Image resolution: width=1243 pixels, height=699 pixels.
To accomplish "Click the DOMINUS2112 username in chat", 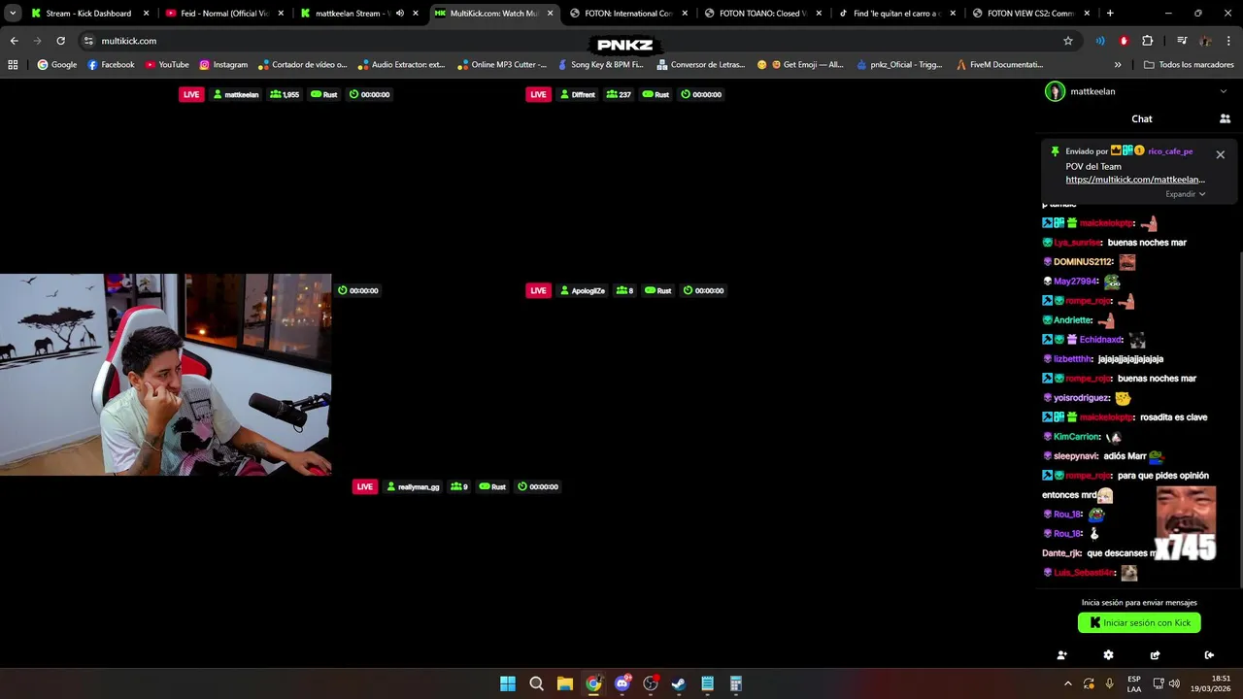I will click(1083, 262).
